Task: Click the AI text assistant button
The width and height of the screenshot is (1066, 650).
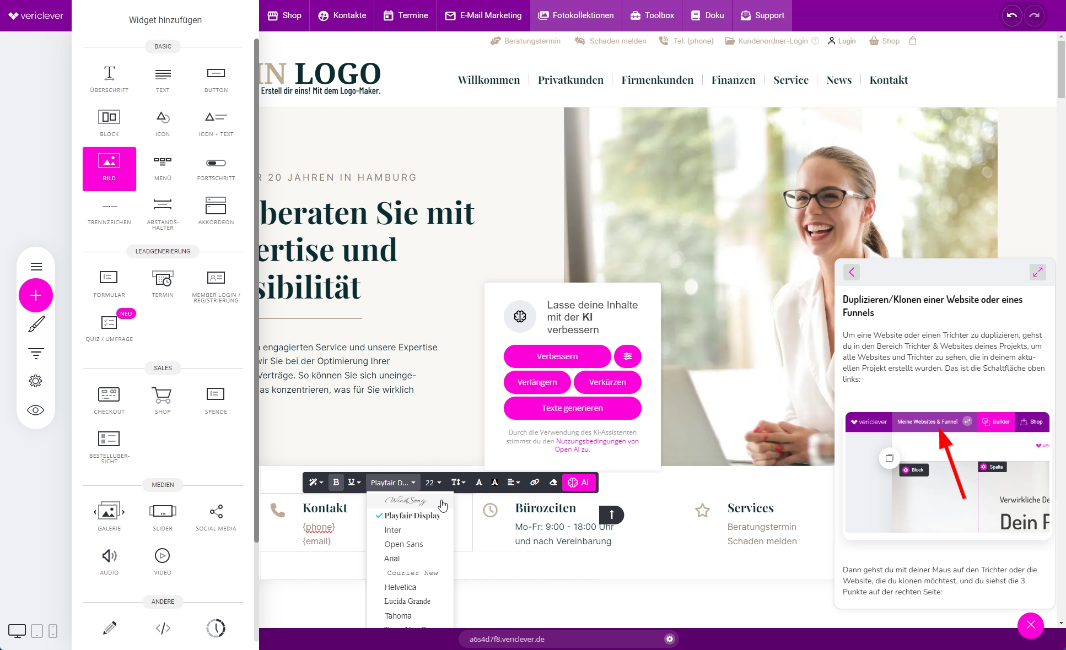Action: pyautogui.click(x=579, y=483)
